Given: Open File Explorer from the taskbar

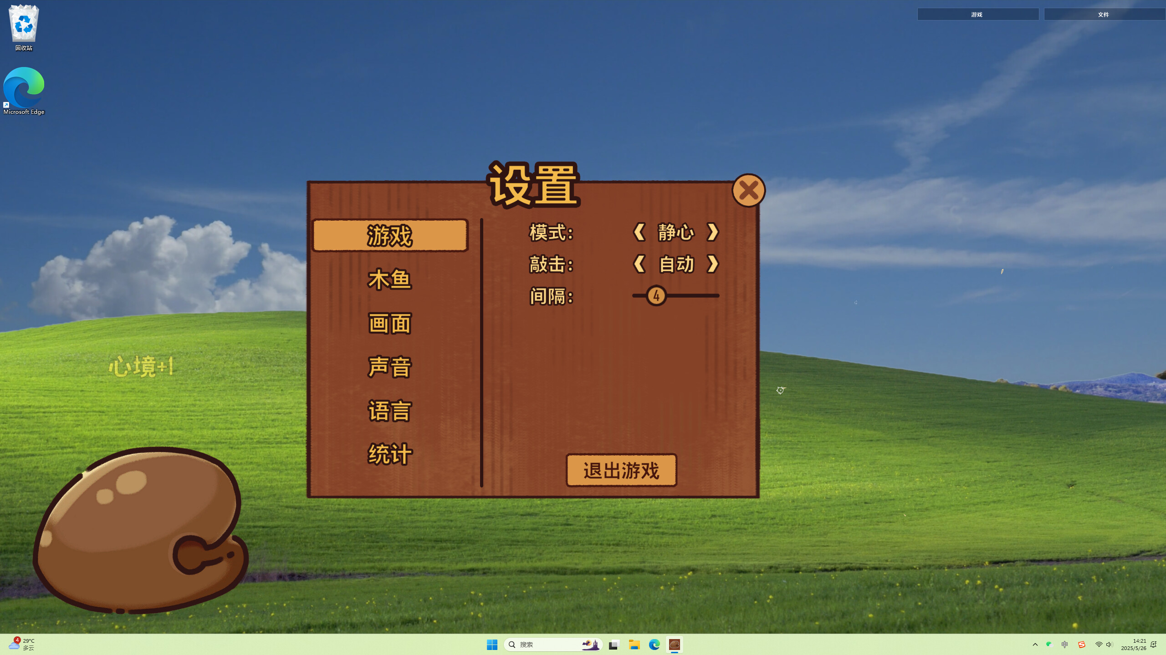Looking at the screenshot, I should click(x=634, y=644).
